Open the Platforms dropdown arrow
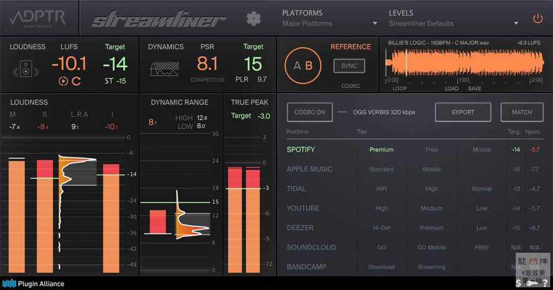Viewport: 553px width, 290px height. [375, 23]
